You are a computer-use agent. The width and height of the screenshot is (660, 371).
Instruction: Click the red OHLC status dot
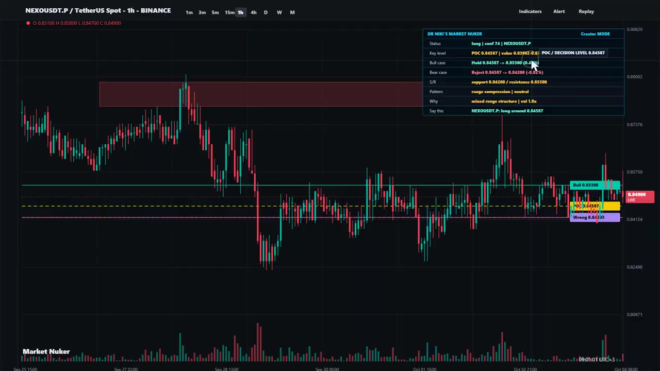28,23
